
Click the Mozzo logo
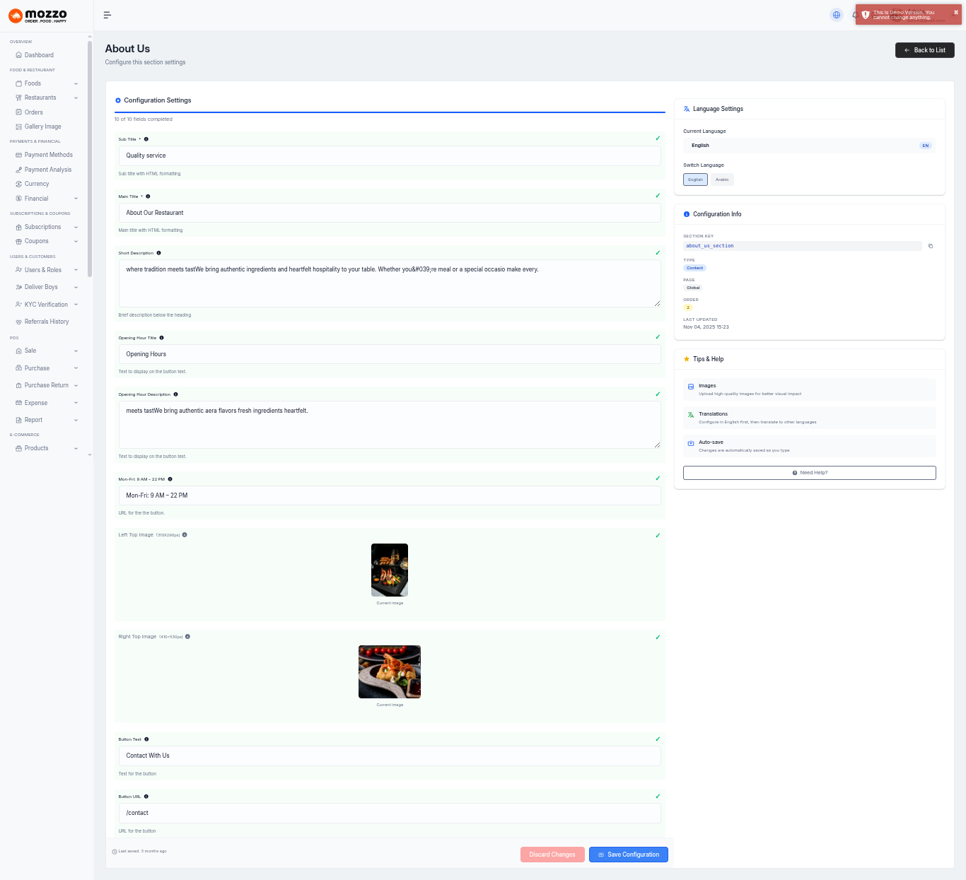(x=38, y=16)
